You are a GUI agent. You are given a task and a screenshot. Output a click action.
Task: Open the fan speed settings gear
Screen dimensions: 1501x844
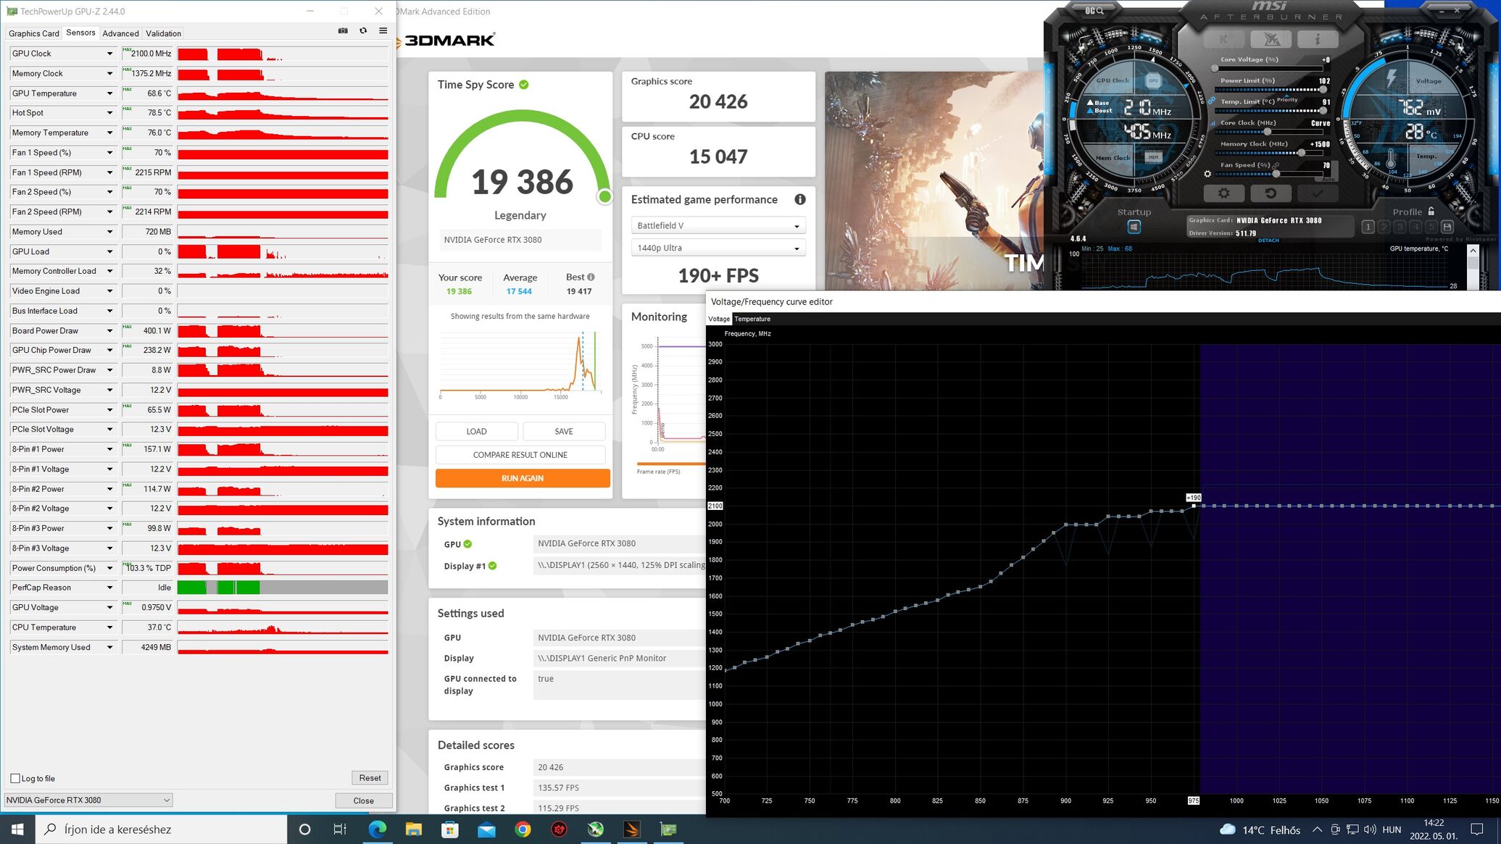[1207, 174]
